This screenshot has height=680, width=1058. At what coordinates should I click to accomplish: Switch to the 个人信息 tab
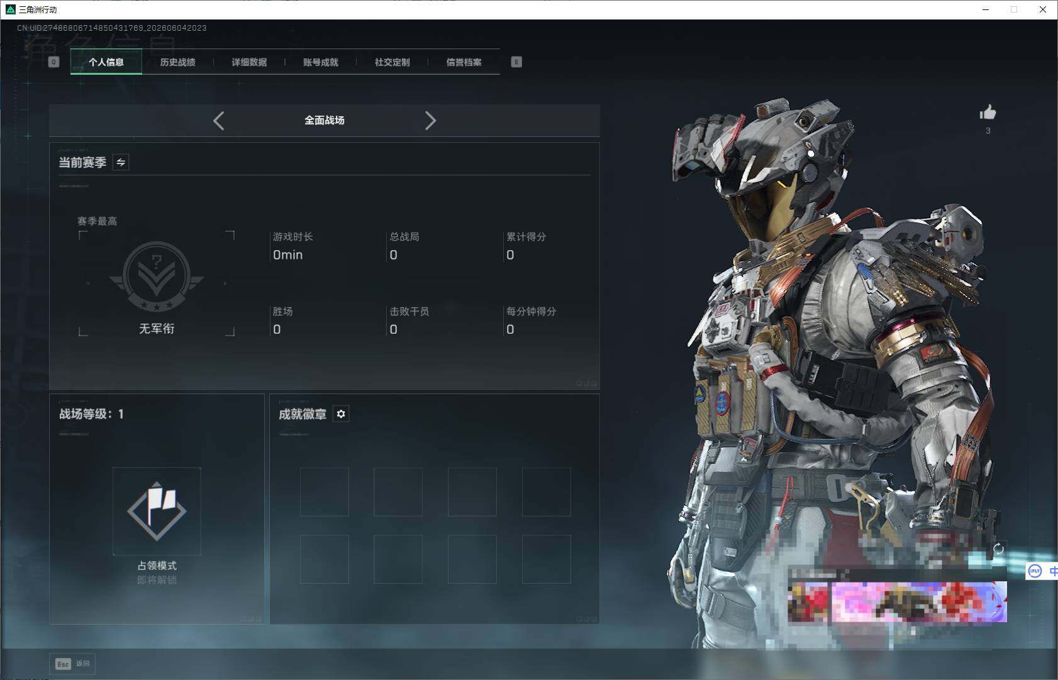[106, 62]
